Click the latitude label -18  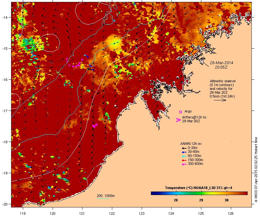(x=4, y=142)
